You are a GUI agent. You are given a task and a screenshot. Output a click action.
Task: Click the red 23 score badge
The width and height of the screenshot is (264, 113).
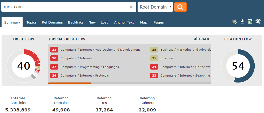(154, 76)
